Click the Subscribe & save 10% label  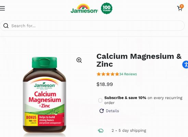point(125,98)
